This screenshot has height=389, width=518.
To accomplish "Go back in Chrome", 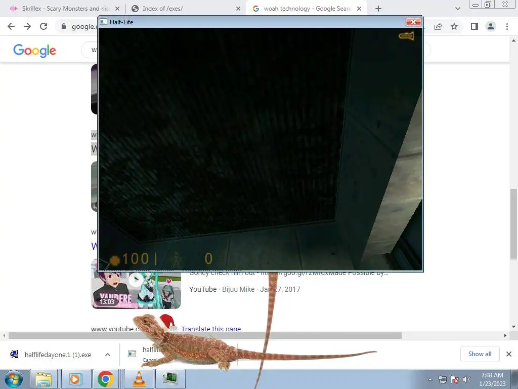I will (x=11, y=26).
